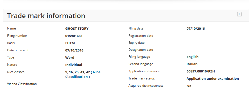Click the Filing date value 07/10/2016
The image size is (249, 95).
pyautogui.click(x=196, y=28)
